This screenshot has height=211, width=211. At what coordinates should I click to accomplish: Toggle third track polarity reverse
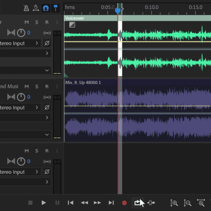pos(47,172)
